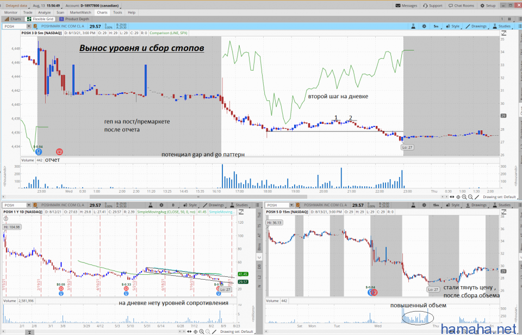
Task: Click the flask icon beside the 5m chart gear
Action: 413,26
